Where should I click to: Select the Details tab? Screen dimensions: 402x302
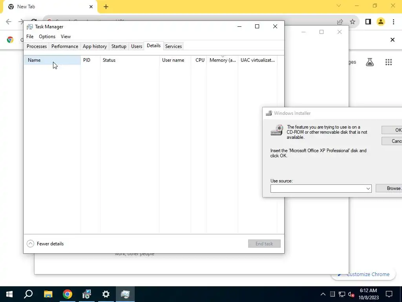(153, 46)
